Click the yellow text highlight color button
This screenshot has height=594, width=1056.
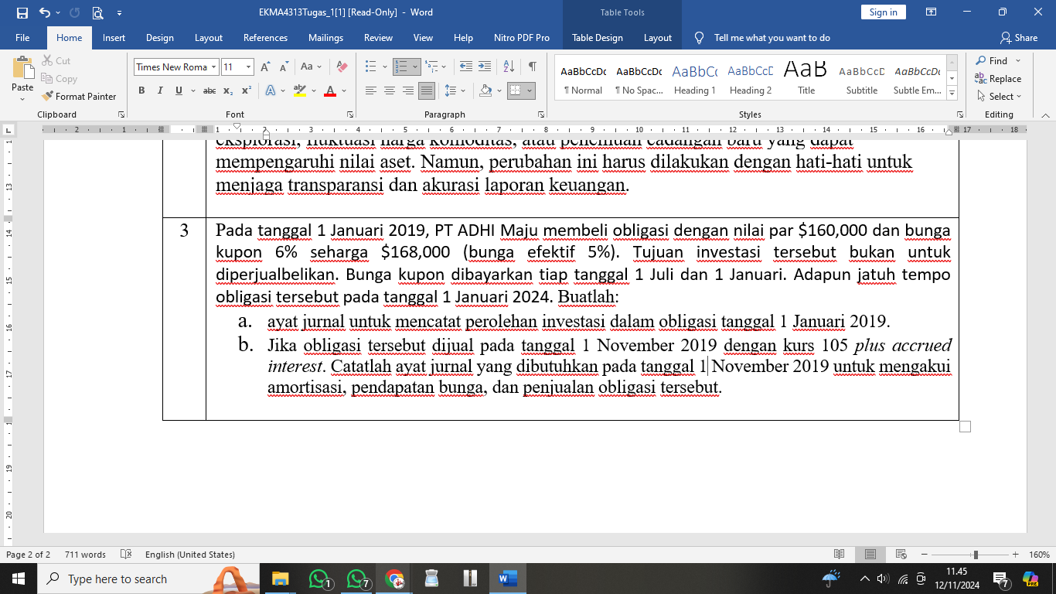300,90
